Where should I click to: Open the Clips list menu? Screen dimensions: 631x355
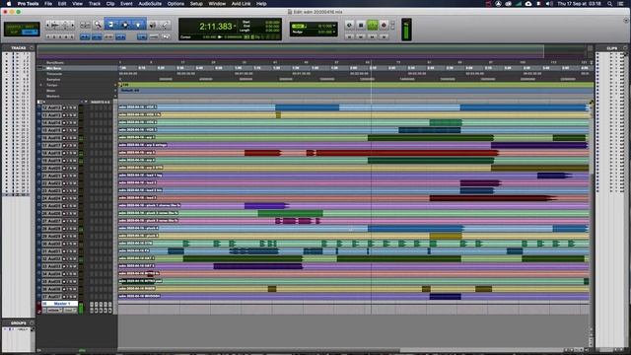tap(625, 48)
